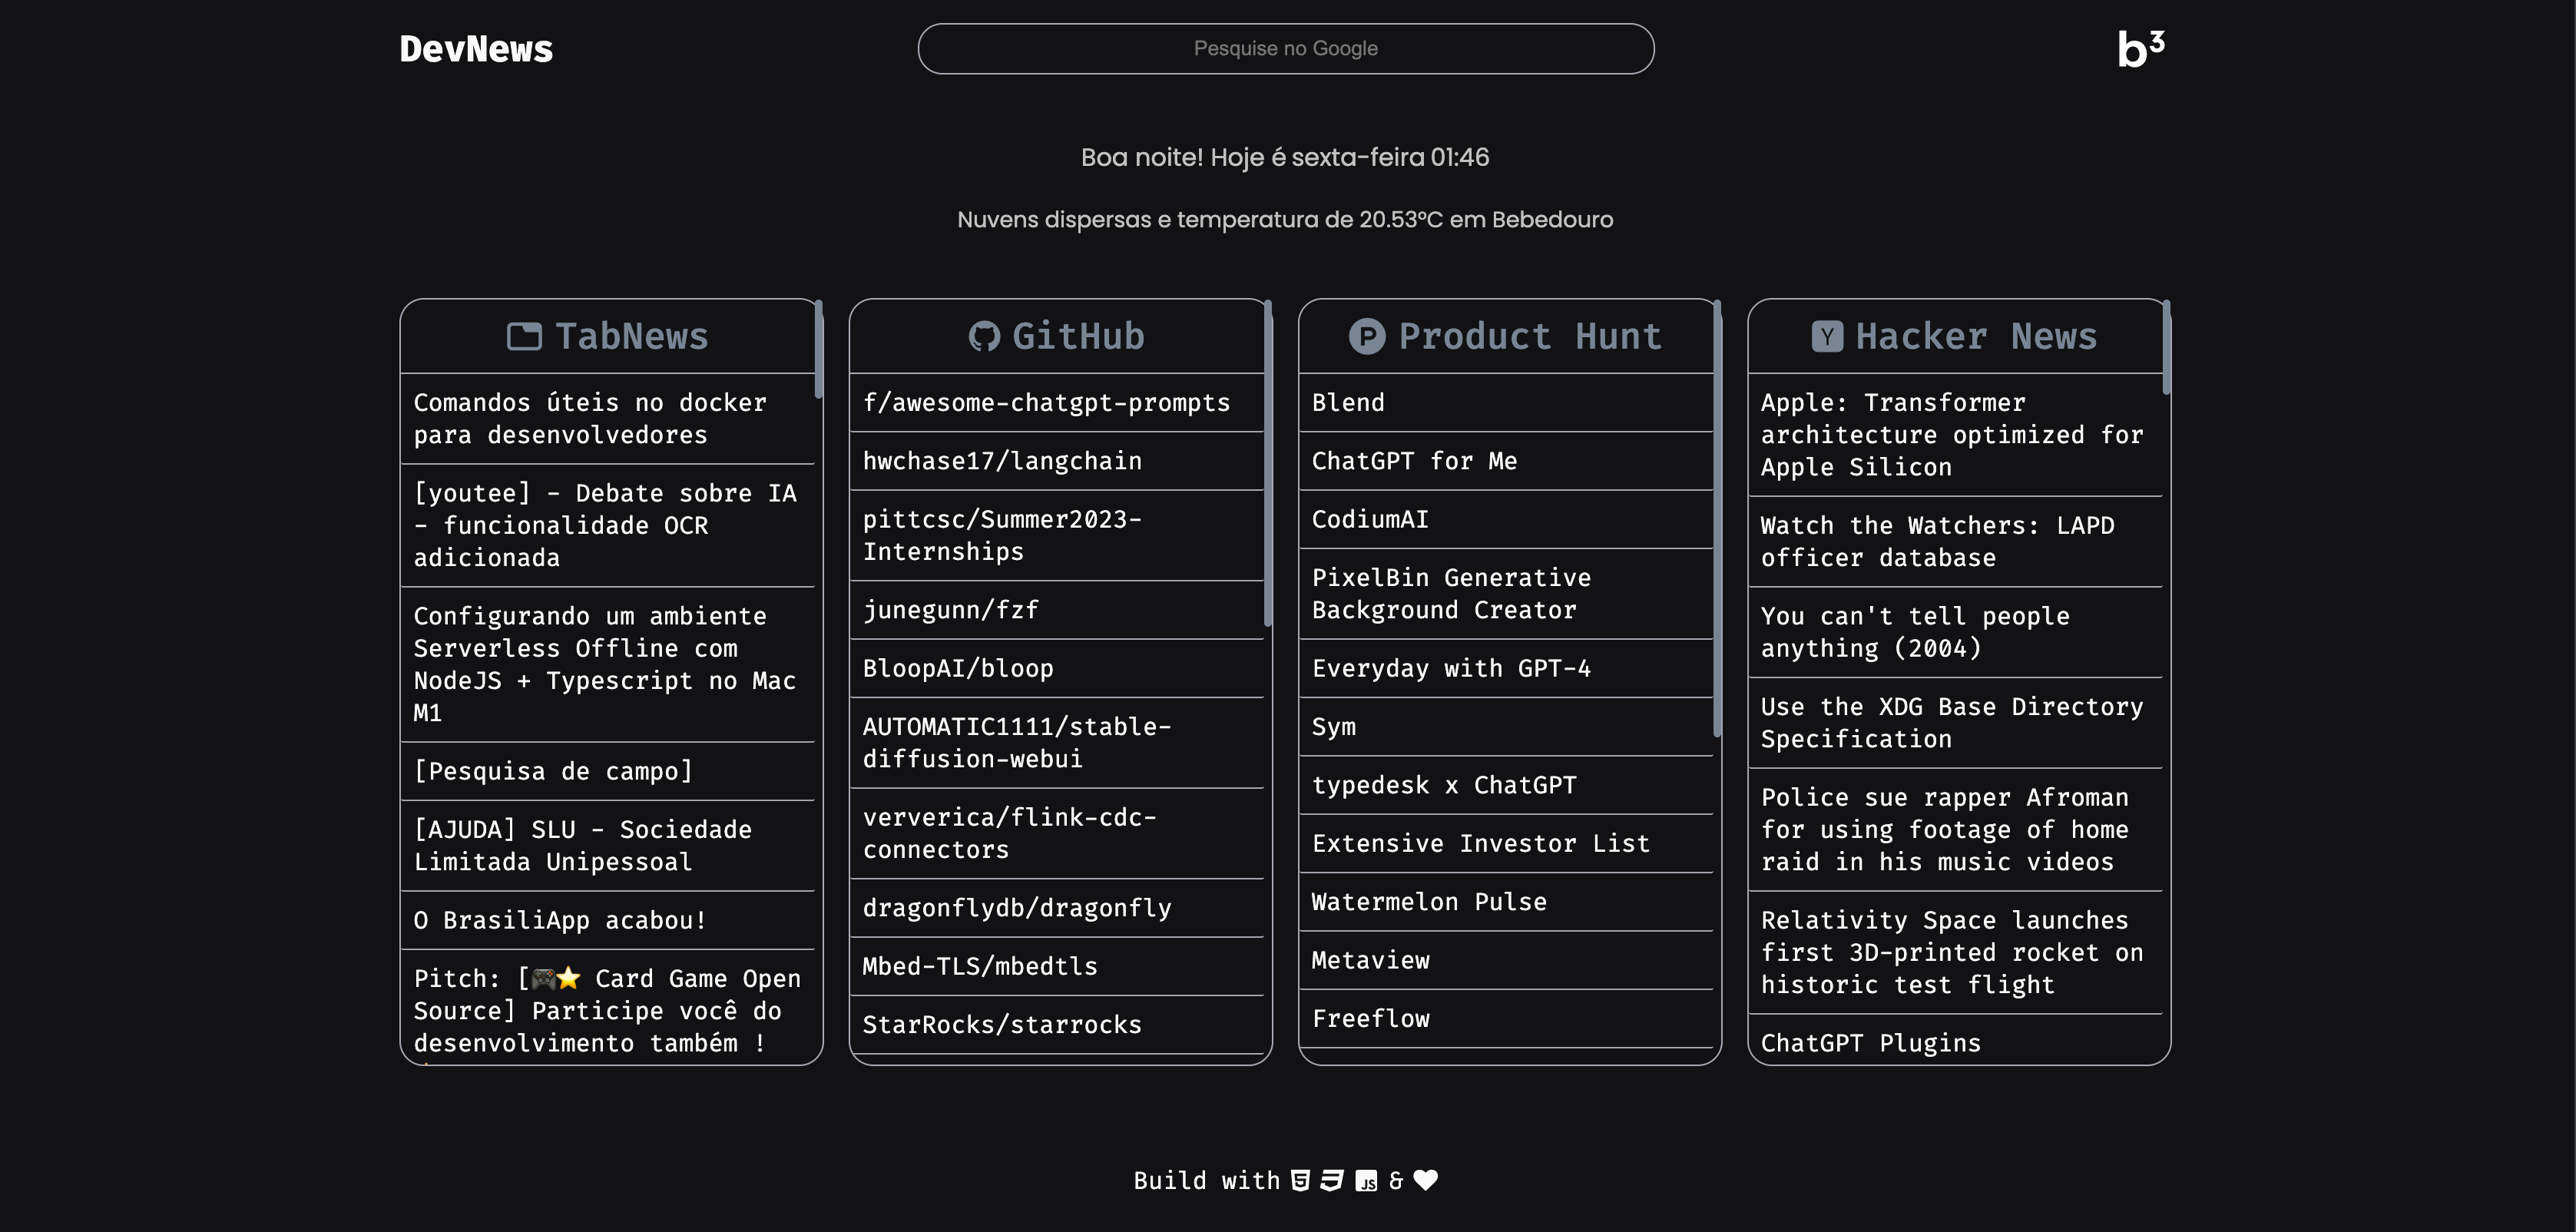
Task: Open 'ChatGPT Plugins' on Hacker News
Action: pos(1870,1042)
